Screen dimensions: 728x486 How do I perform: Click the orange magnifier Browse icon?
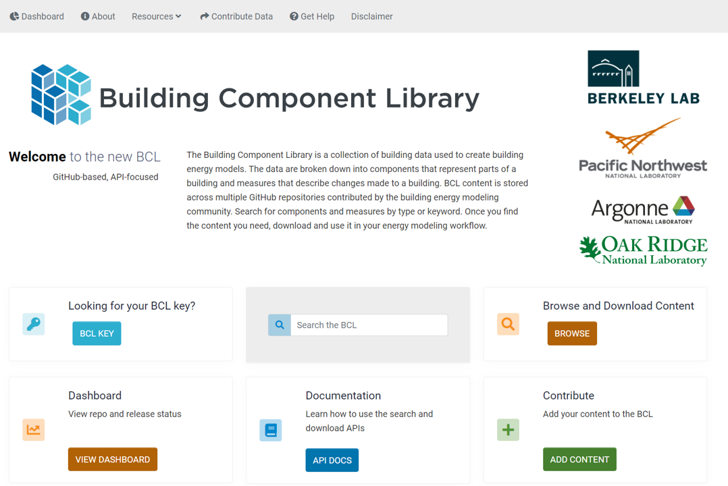pos(508,325)
